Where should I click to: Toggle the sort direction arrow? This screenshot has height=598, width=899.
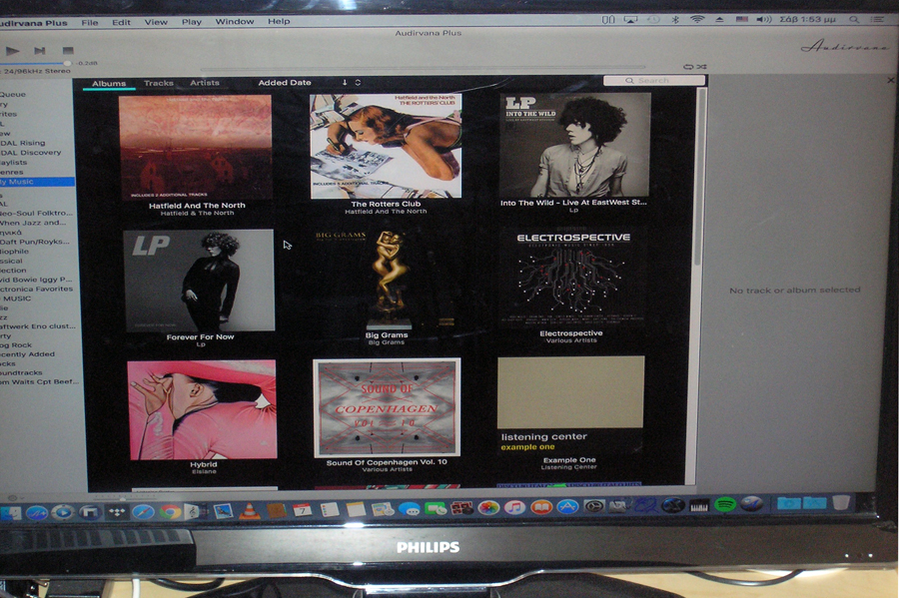(345, 83)
